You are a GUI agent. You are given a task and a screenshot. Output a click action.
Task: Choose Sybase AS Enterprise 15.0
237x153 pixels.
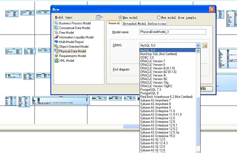pyautogui.click(x=168, y=136)
